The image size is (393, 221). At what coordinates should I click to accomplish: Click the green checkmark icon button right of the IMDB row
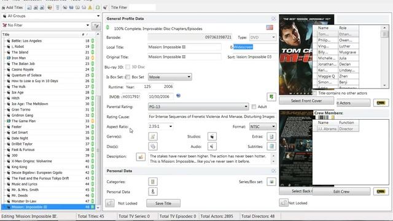click(271, 97)
